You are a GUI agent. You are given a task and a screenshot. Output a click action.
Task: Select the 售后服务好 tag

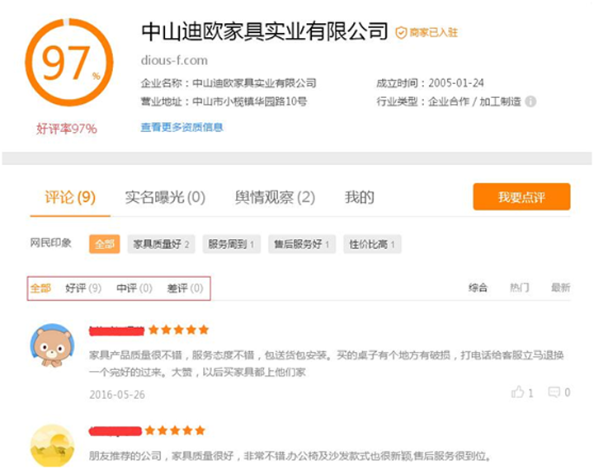click(302, 244)
